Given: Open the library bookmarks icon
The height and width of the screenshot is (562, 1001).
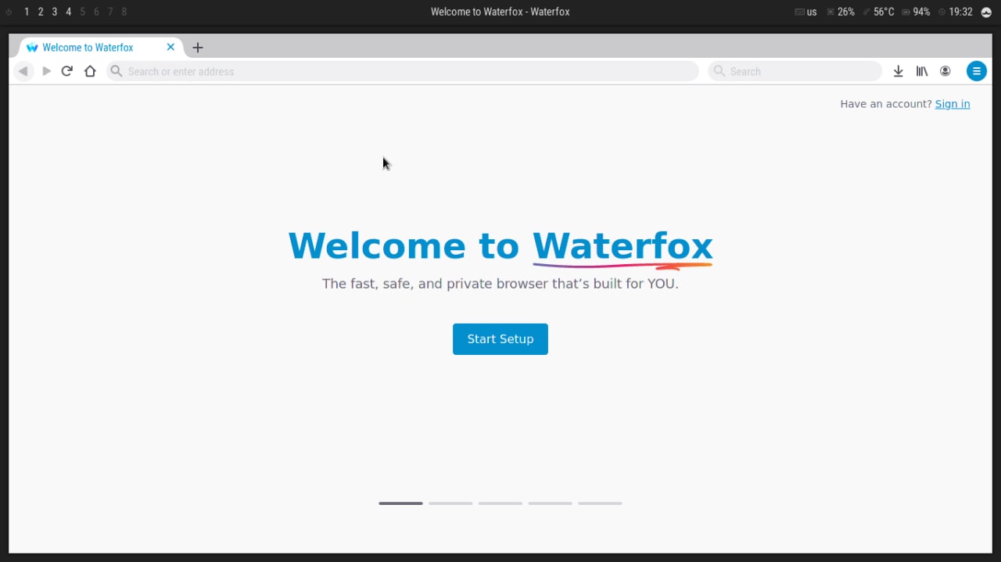Looking at the screenshot, I should 922,71.
